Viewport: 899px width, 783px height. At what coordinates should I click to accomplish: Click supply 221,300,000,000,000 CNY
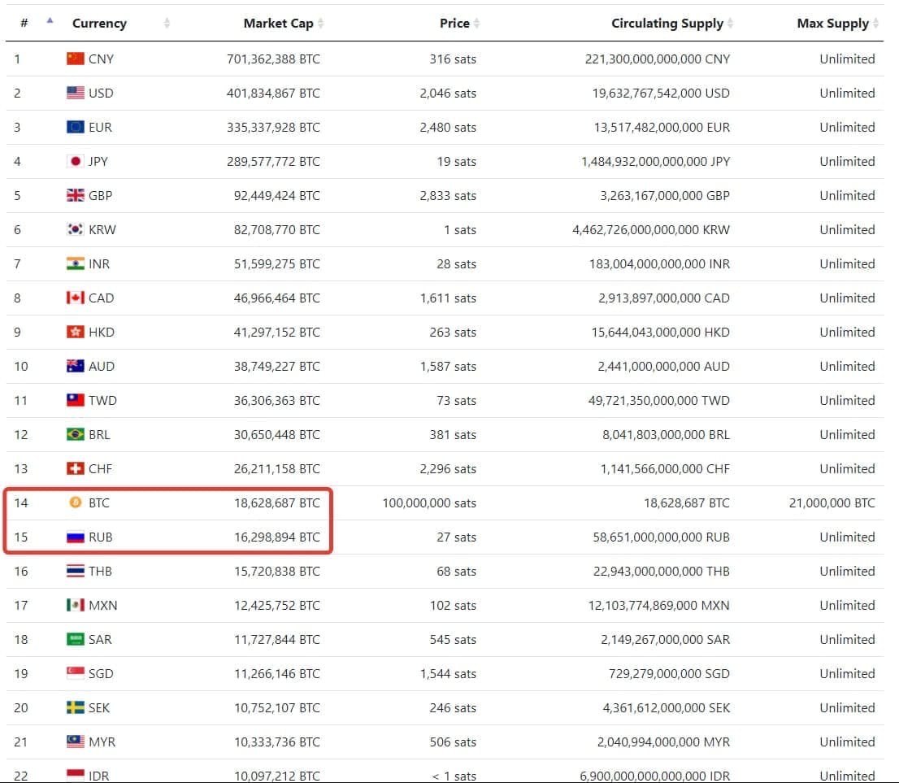(x=658, y=59)
